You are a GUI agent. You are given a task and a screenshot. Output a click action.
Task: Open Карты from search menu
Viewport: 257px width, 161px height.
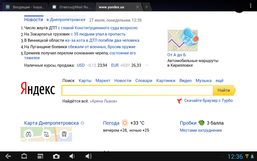tap(85, 80)
